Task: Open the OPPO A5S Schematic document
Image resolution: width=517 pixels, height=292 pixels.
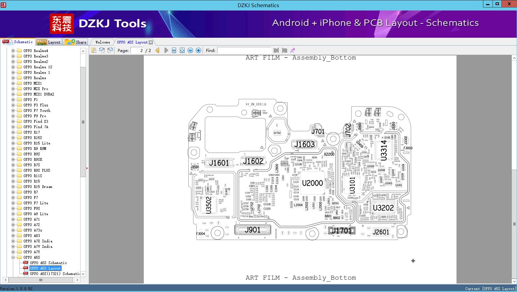Action: tap(48, 263)
